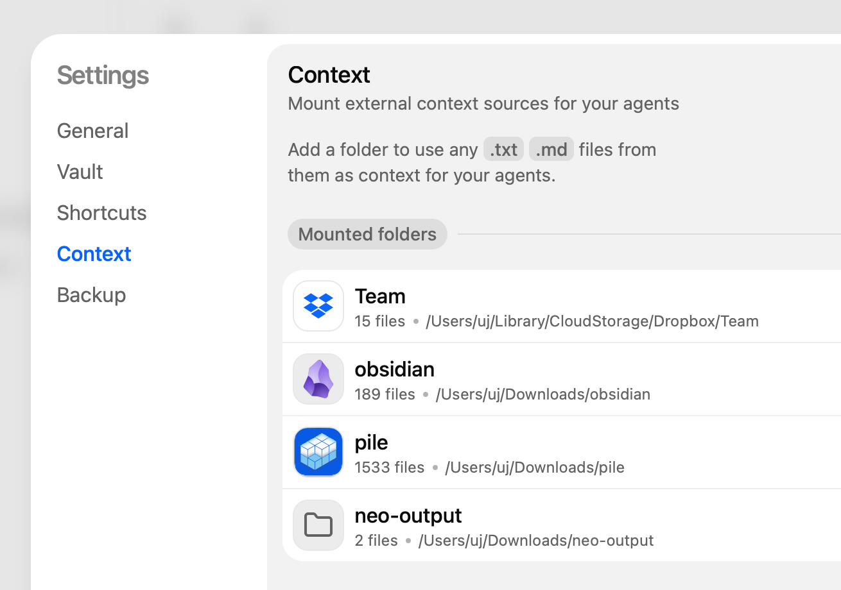Click the .txt file type badge

(503, 149)
